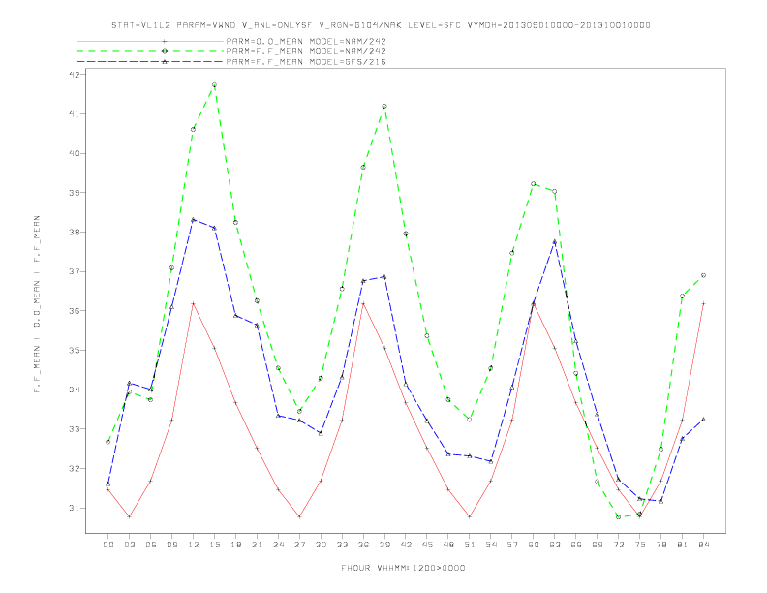Click x-axis forecast hour label 42

click(406, 545)
